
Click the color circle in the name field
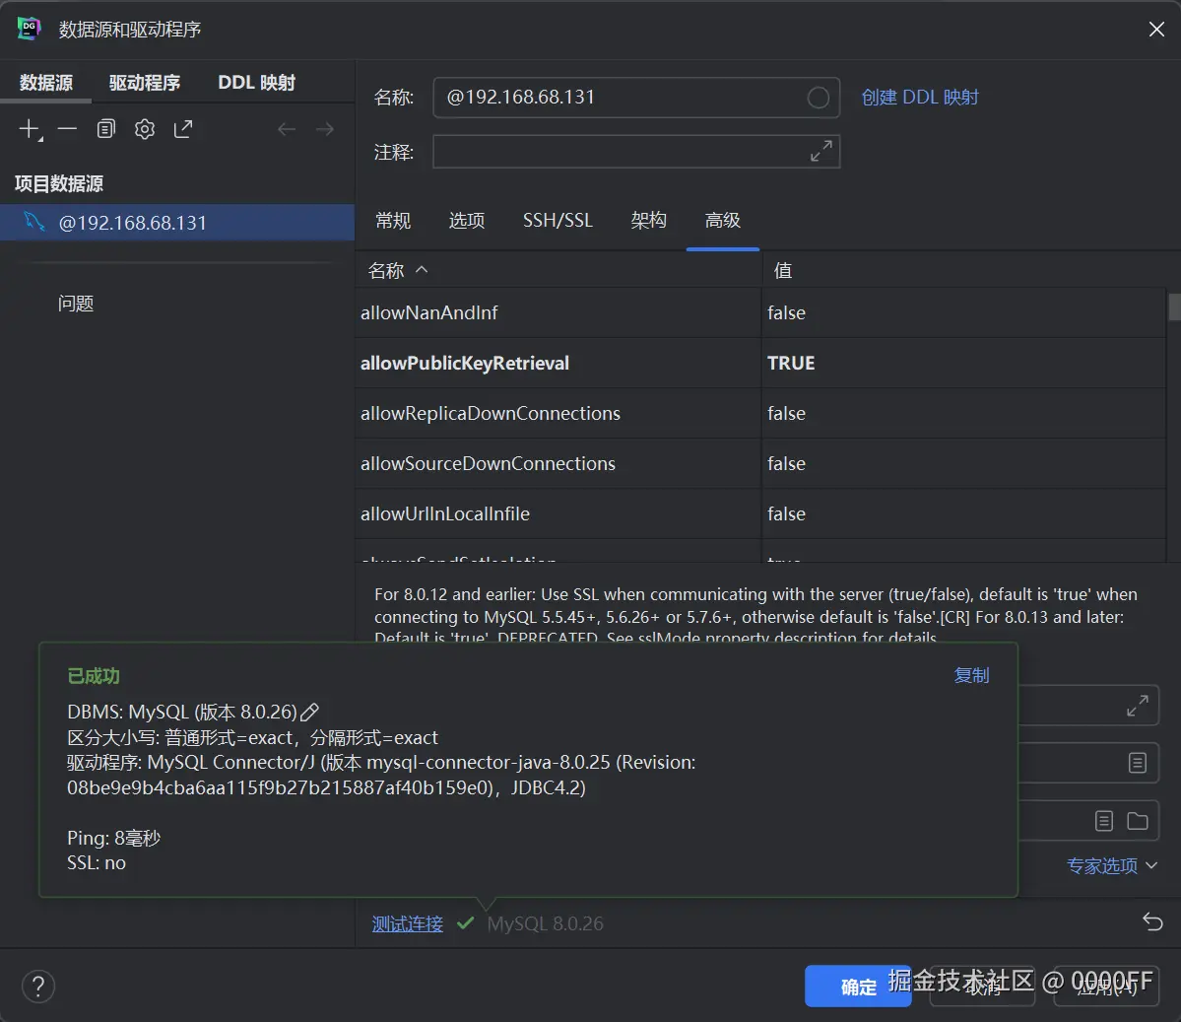click(x=818, y=98)
